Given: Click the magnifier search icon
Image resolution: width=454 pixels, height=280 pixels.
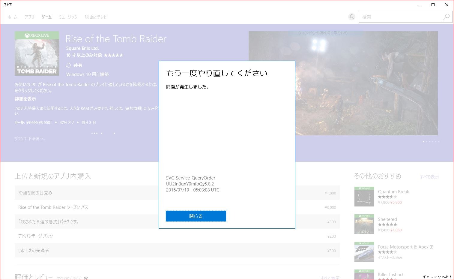Looking at the screenshot, I should pyautogui.click(x=447, y=17).
